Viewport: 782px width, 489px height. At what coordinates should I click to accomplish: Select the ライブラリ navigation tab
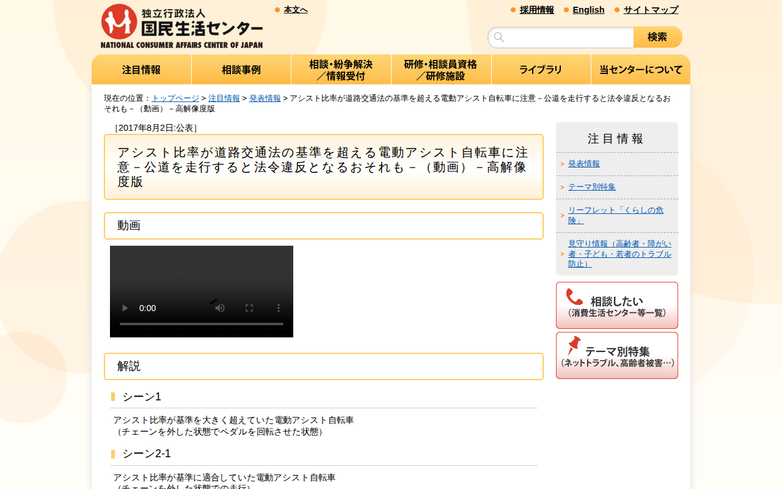tap(541, 69)
